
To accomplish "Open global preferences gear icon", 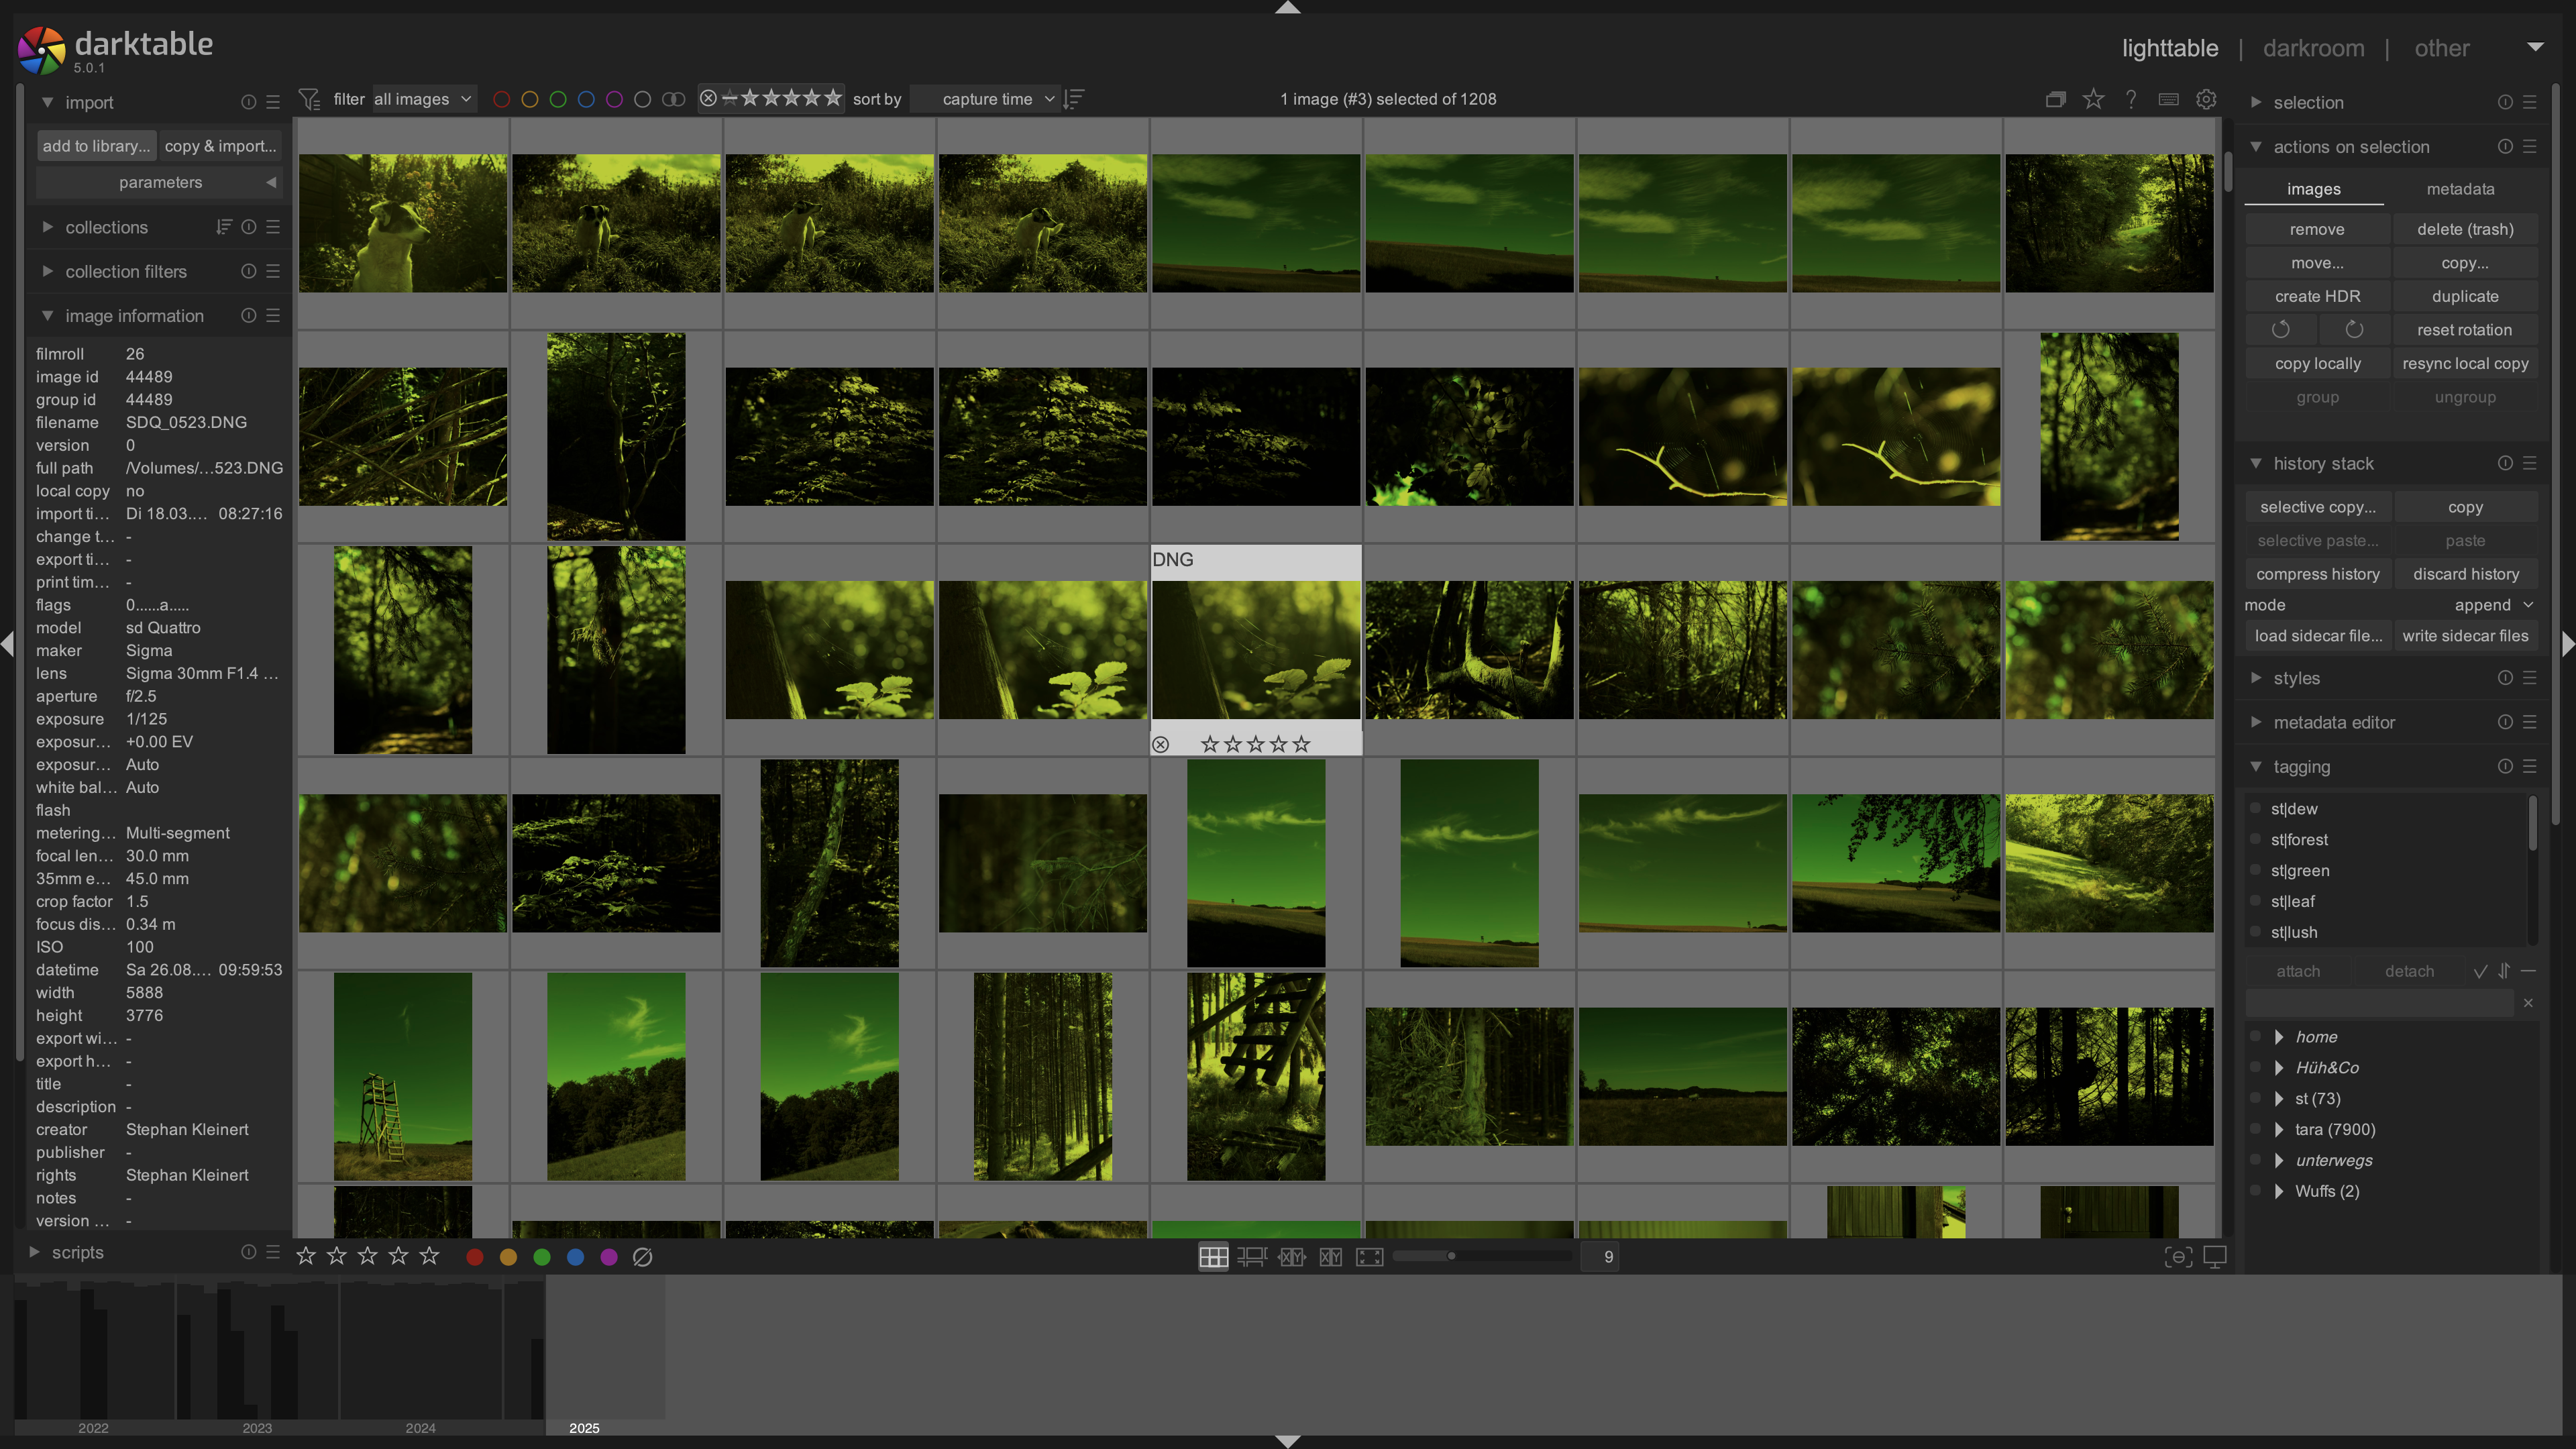I will click(2206, 99).
